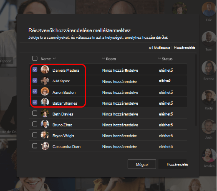The height and width of the screenshot is (191, 217).
Task: Click the name Daniela Madera
Action: click(66, 70)
